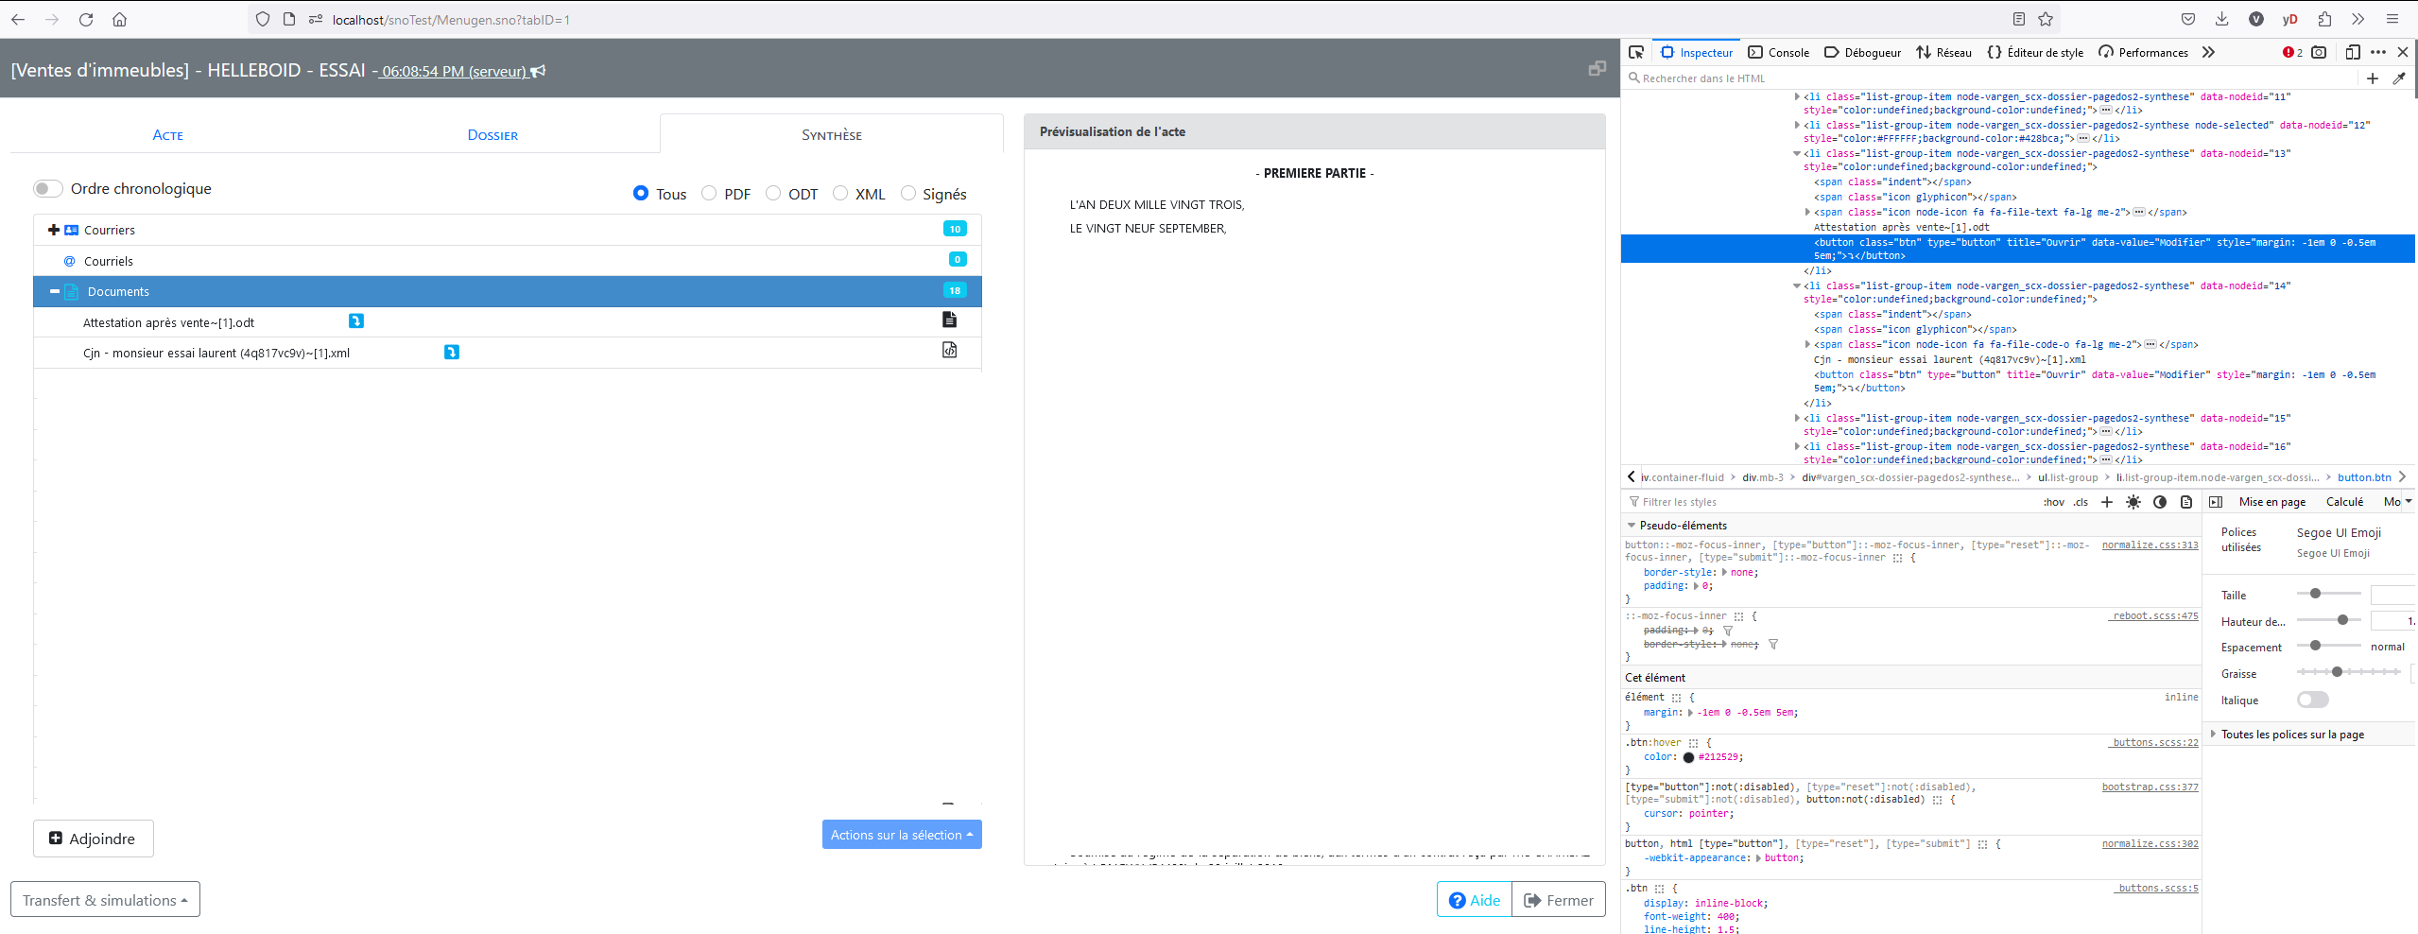The width and height of the screenshot is (2418, 934).
Task: Open the Transfert & simulations dropdown
Action: click(x=104, y=899)
